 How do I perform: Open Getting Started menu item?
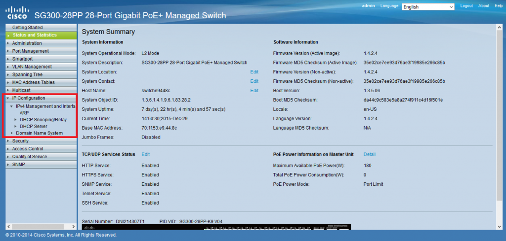pyautogui.click(x=42, y=27)
